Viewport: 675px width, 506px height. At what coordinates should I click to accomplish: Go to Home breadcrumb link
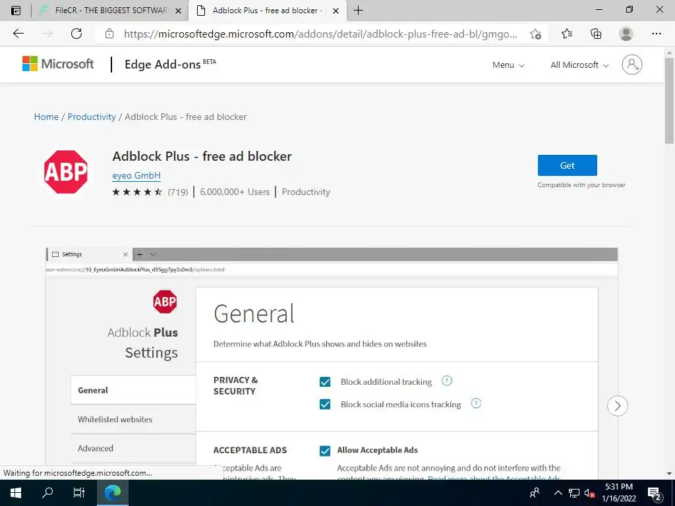46,117
